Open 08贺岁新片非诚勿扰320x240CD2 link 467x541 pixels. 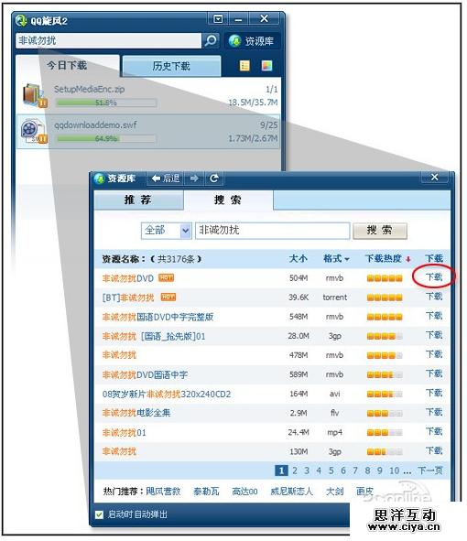click(x=167, y=394)
